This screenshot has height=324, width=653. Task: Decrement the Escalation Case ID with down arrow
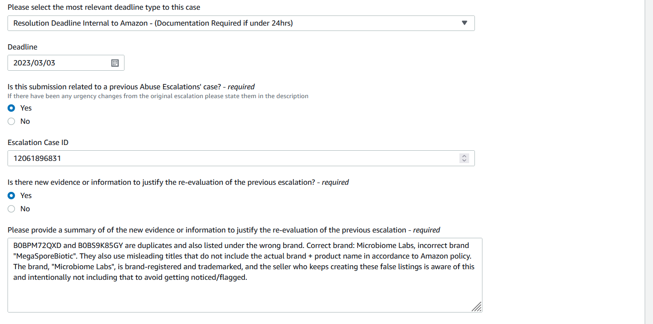click(464, 160)
